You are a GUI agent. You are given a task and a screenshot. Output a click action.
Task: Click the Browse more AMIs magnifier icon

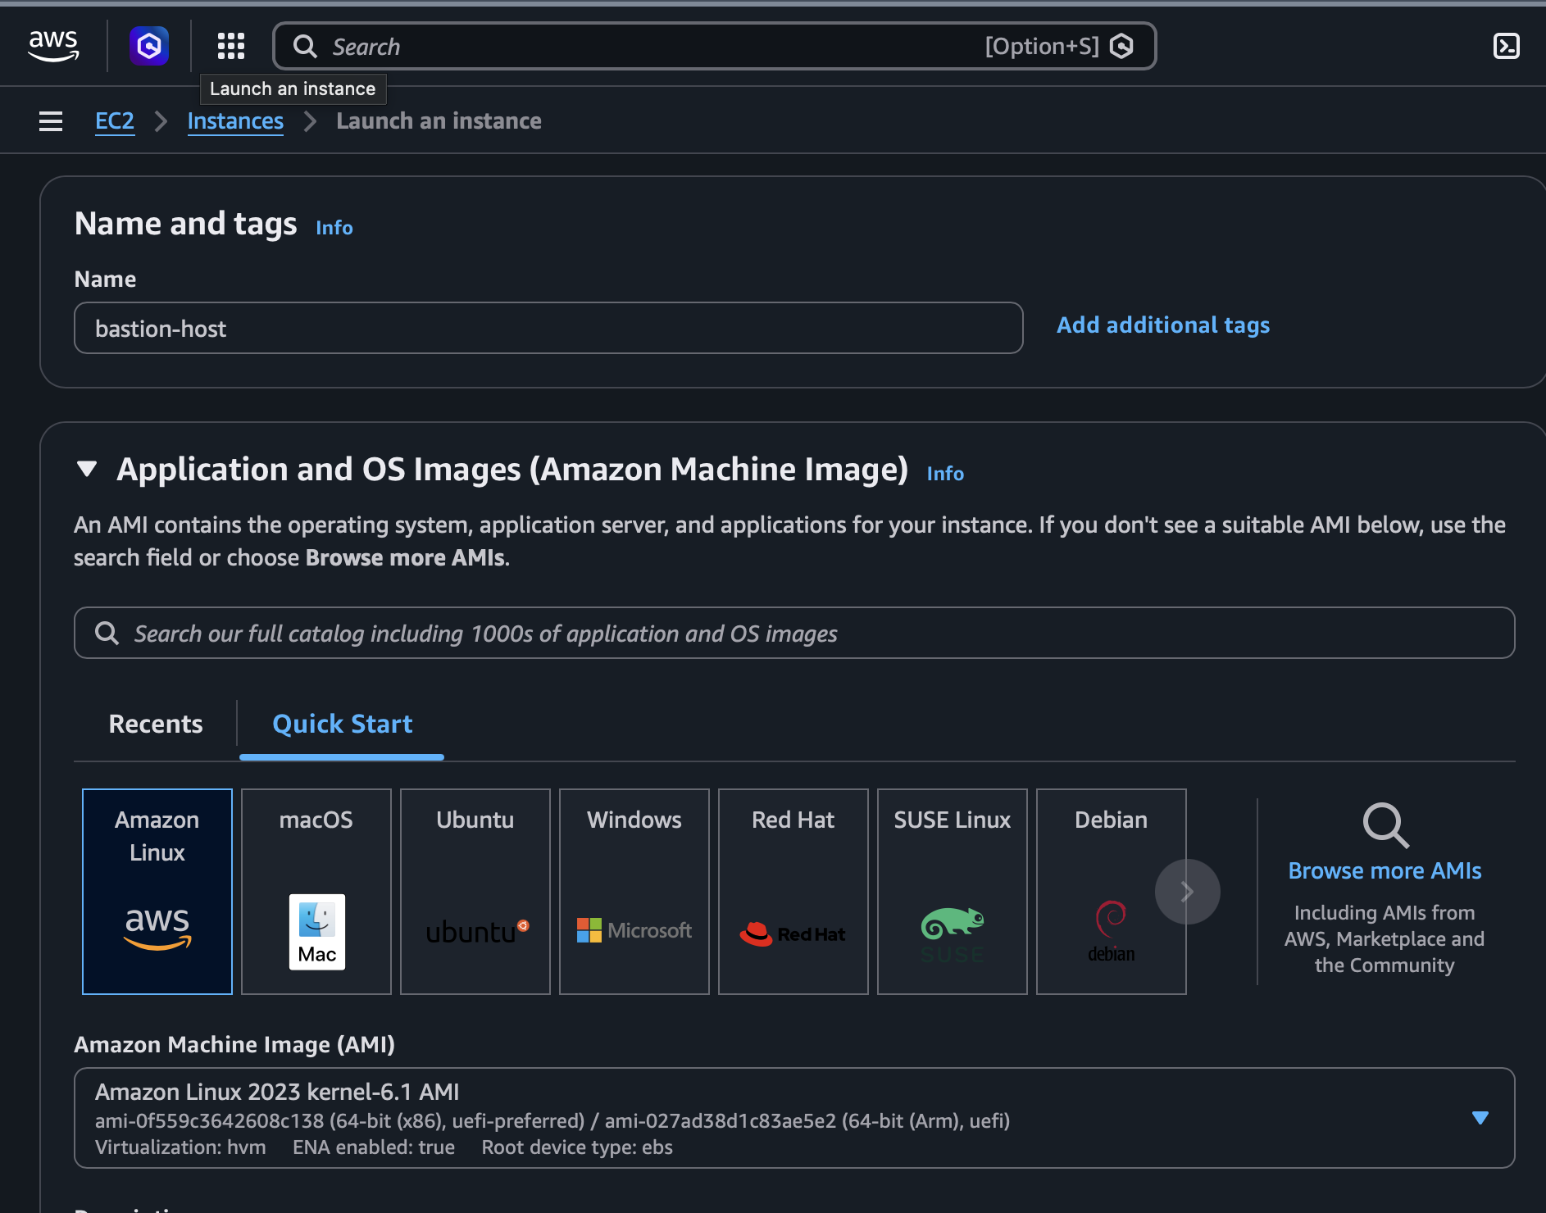tap(1385, 825)
